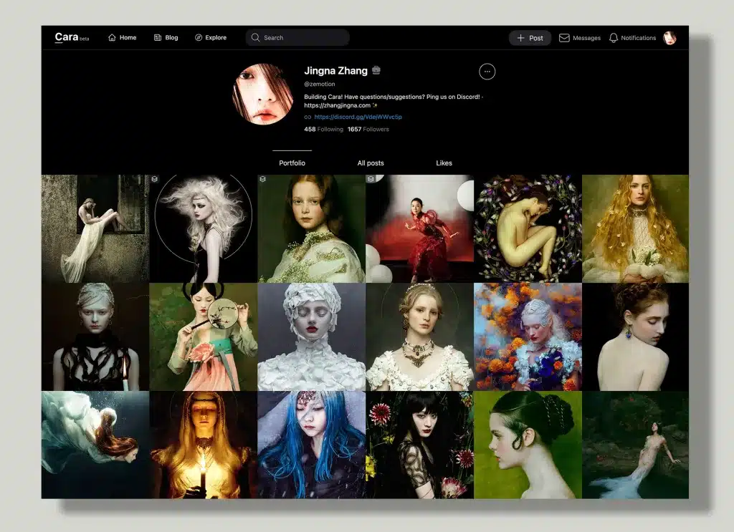Screen dimensions: 734x532
Task: Open the blue-haired woman portrait thumbnail
Action: click(x=311, y=444)
